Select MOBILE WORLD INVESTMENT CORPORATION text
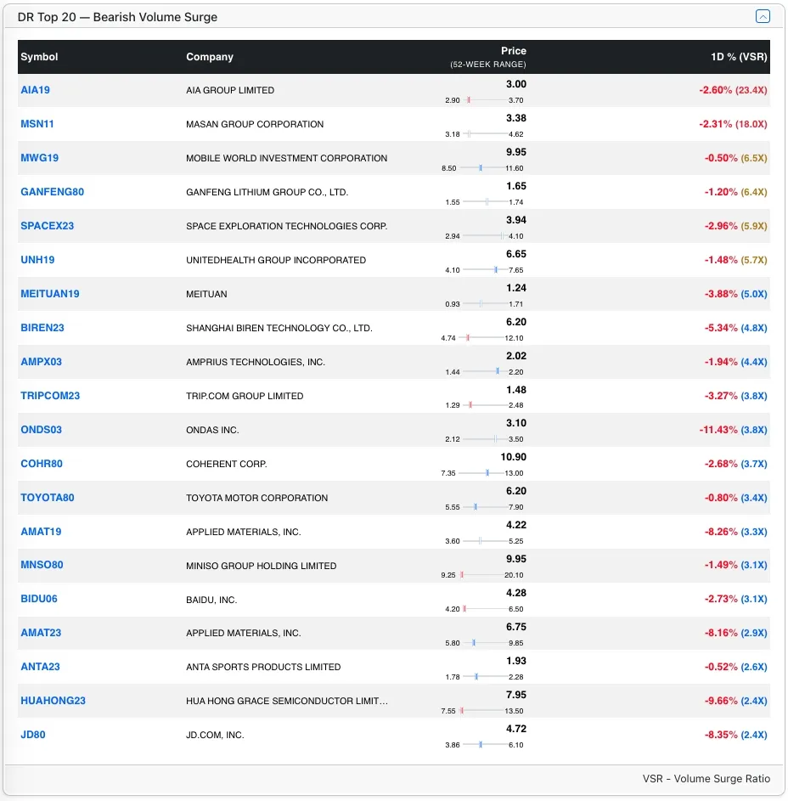Image resolution: width=788 pixels, height=801 pixels. click(x=286, y=158)
